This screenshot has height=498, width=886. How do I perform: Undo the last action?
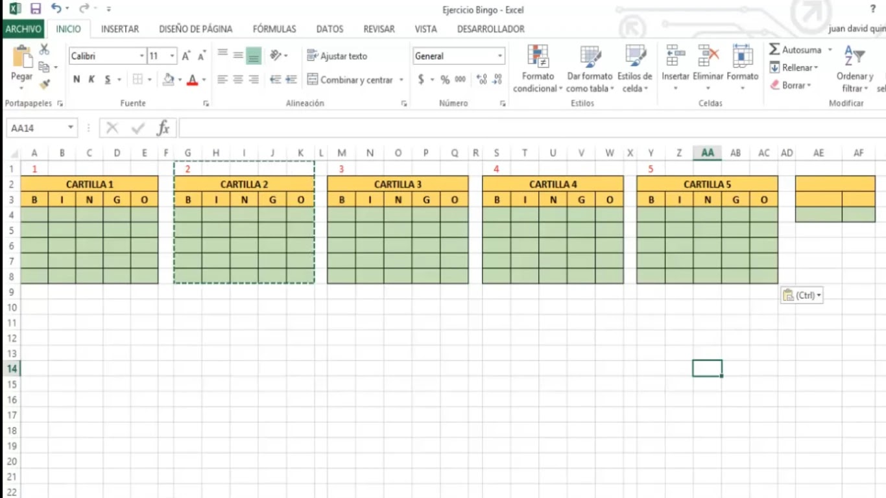click(x=56, y=9)
